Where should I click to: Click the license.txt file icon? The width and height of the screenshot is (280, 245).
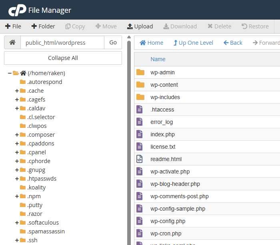click(140, 147)
